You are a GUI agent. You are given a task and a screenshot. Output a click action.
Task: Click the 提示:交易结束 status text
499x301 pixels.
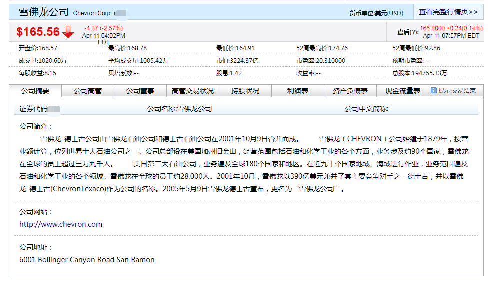(x=457, y=90)
